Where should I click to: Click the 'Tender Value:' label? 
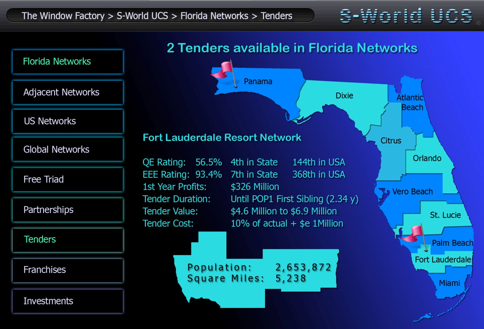pyautogui.click(x=170, y=211)
